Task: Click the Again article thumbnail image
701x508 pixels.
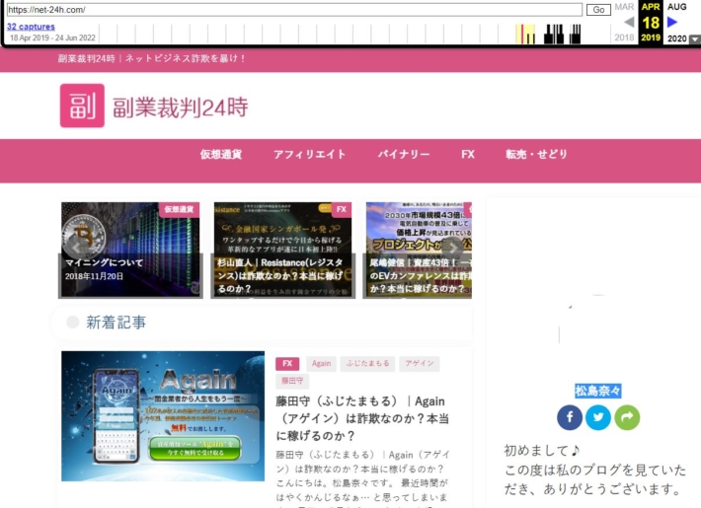Action: tap(163, 416)
